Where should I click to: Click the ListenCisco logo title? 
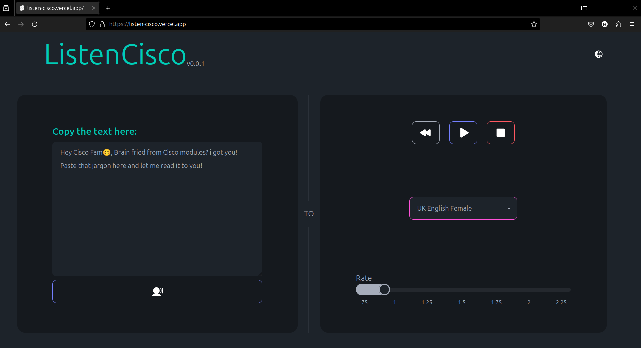pos(115,54)
